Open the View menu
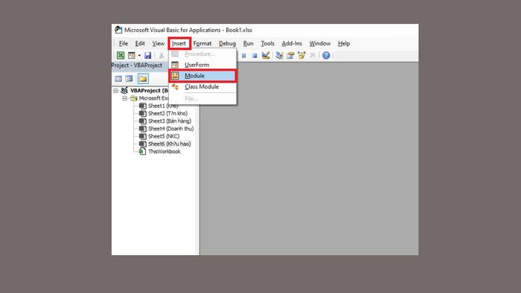The width and height of the screenshot is (521, 293). click(x=158, y=43)
